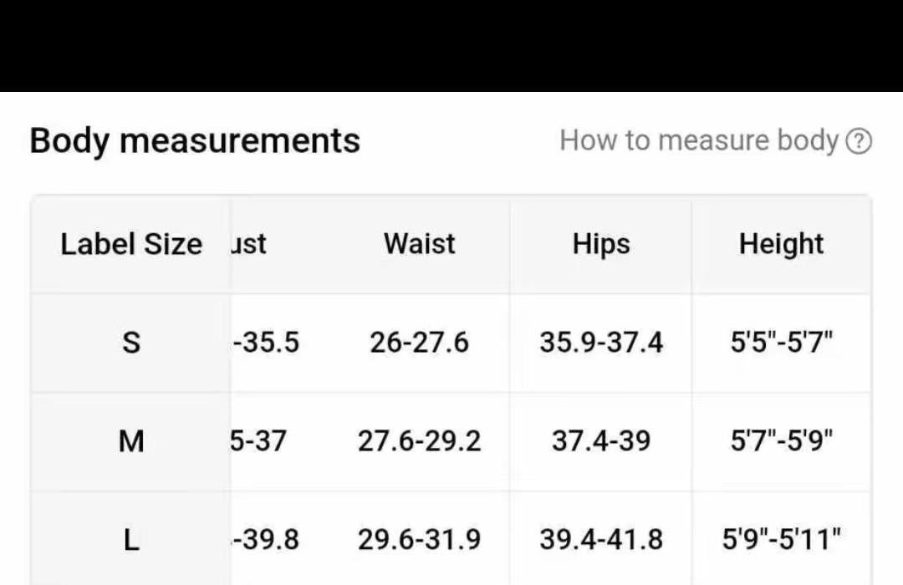The height and width of the screenshot is (585, 903).
Task: Click hips value 39.4-41.8
Action: point(601,540)
